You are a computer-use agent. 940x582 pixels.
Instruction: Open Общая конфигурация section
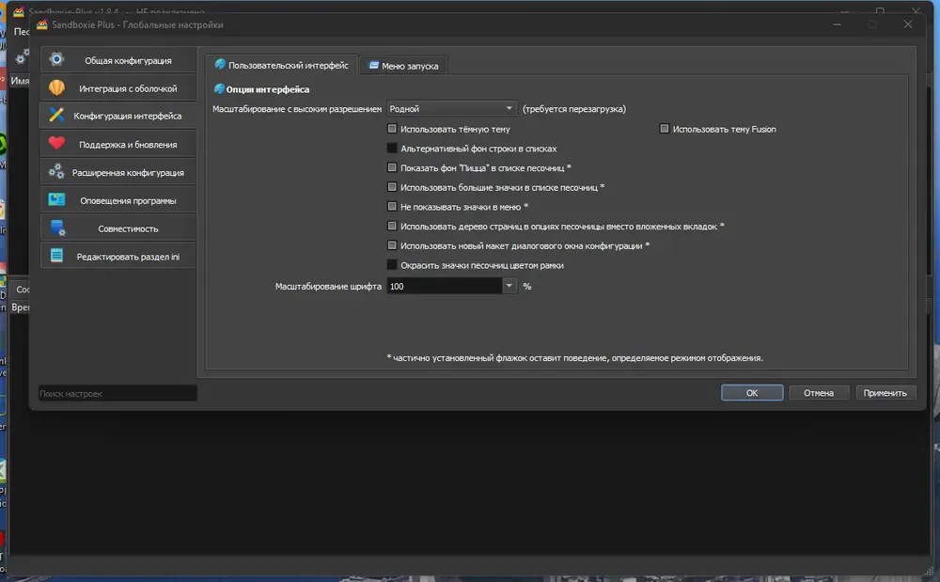tap(118, 60)
